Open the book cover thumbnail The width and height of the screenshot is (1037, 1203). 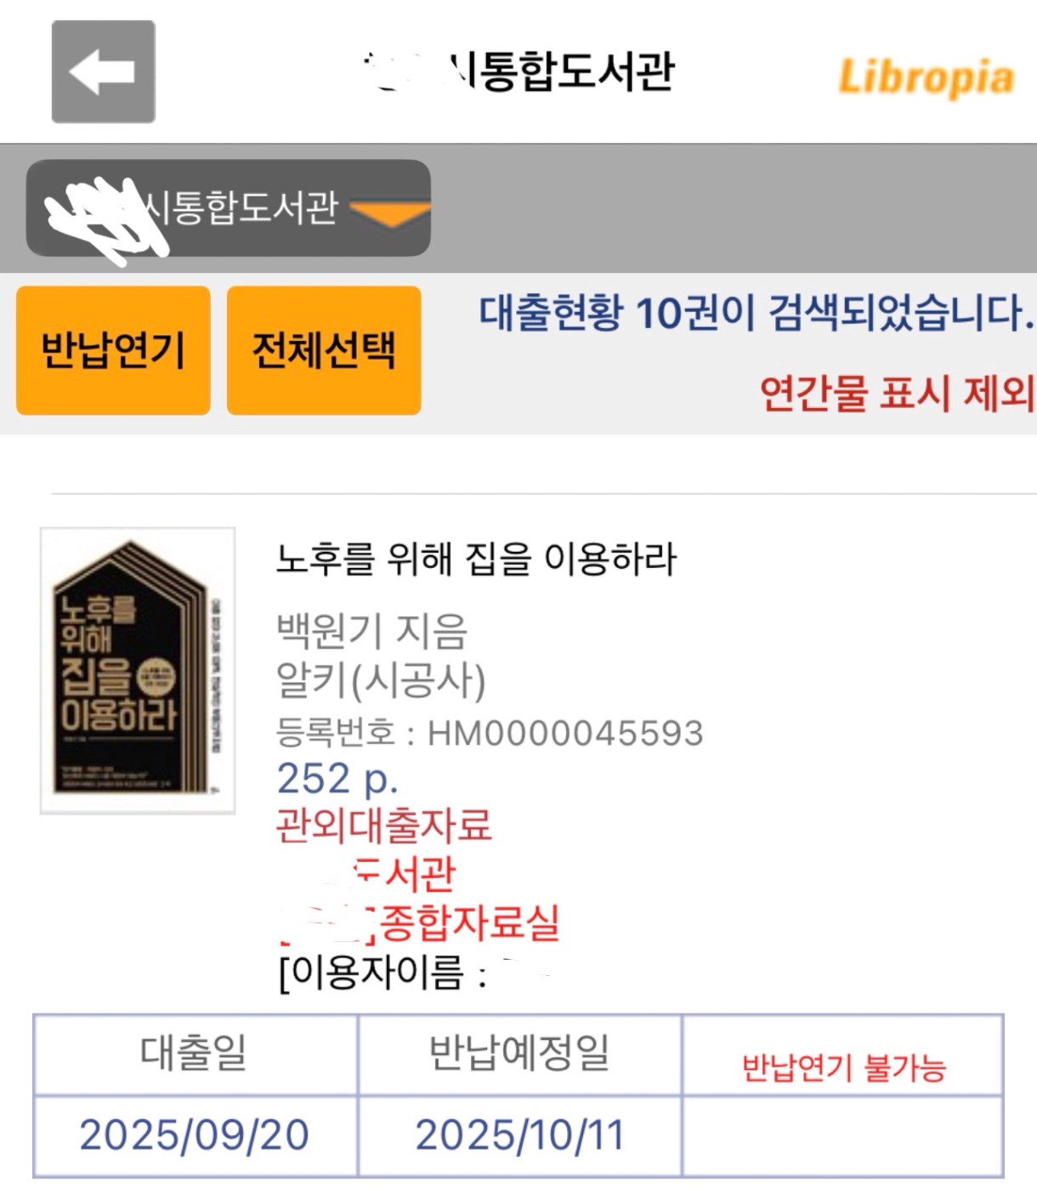tap(138, 671)
